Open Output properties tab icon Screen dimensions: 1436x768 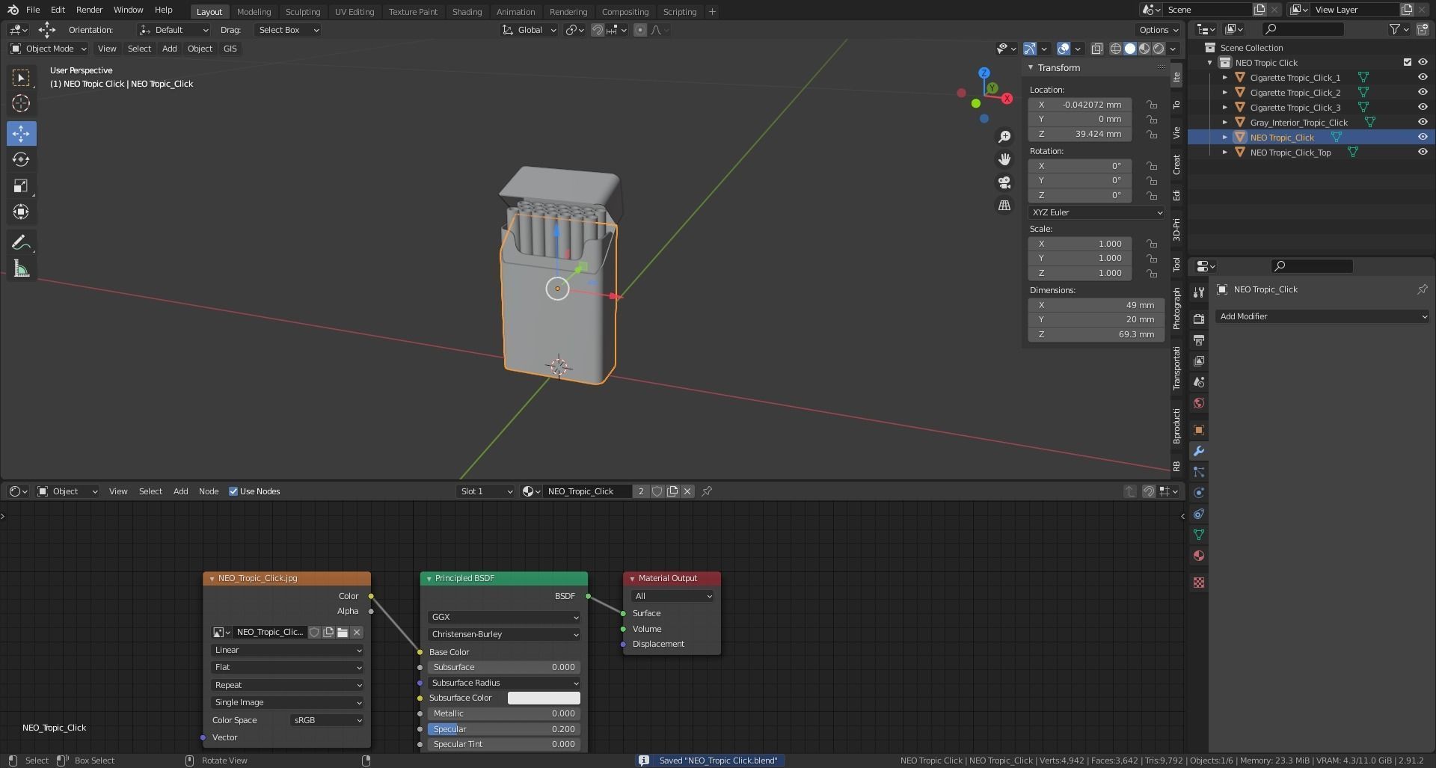(x=1199, y=340)
